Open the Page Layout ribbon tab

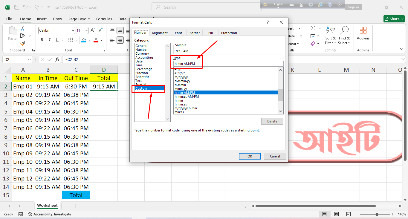tap(79, 19)
